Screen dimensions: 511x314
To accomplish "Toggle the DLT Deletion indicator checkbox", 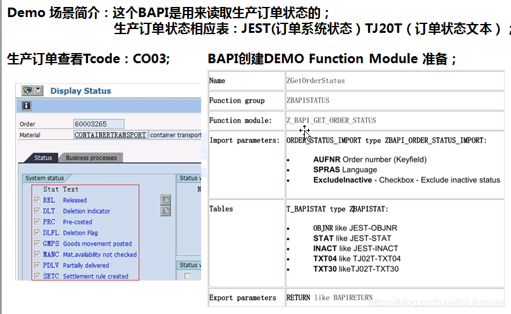I will click(x=37, y=211).
